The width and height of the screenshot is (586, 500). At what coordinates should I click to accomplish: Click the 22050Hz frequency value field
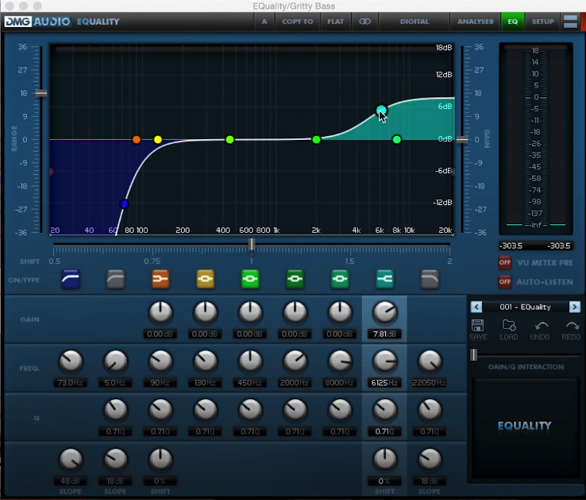pos(429,383)
